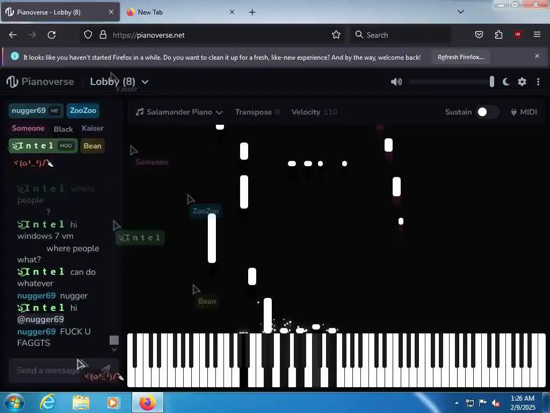Dismiss the Firefox refresh notification bar
Image resolution: width=550 pixels, height=413 pixels.
click(537, 56)
